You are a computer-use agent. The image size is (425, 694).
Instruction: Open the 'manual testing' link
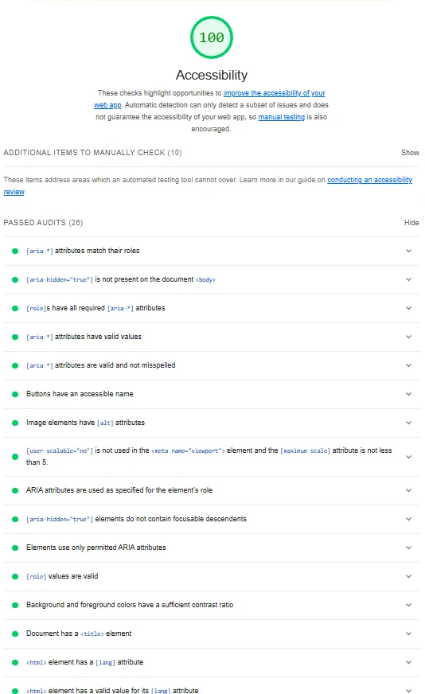282,117
